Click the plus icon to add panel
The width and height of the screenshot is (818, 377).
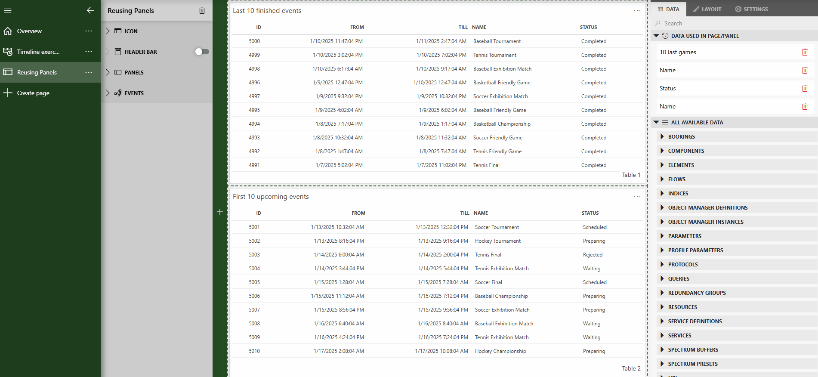click(220, 212)
